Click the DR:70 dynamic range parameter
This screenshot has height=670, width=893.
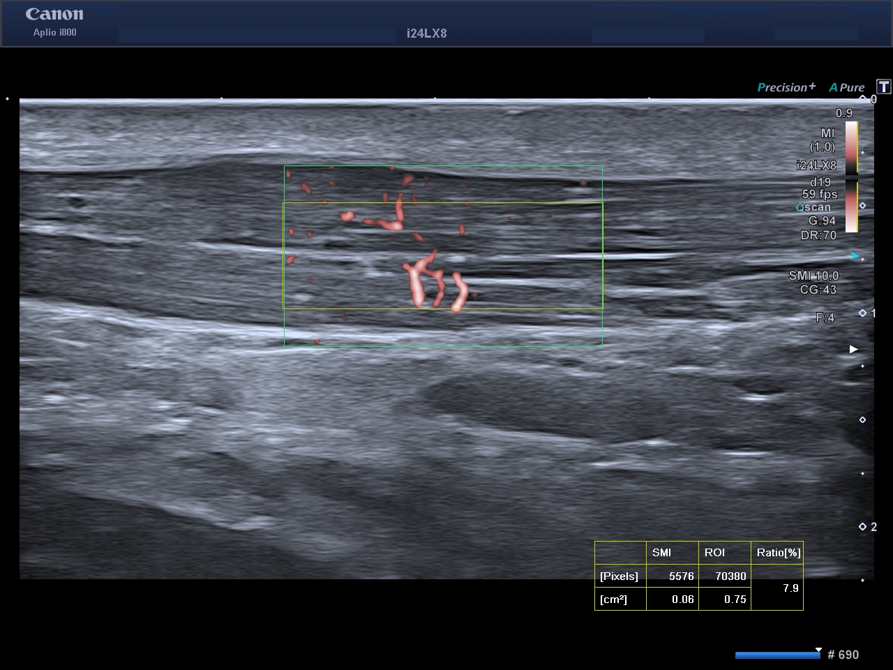[x=818, y=235]
